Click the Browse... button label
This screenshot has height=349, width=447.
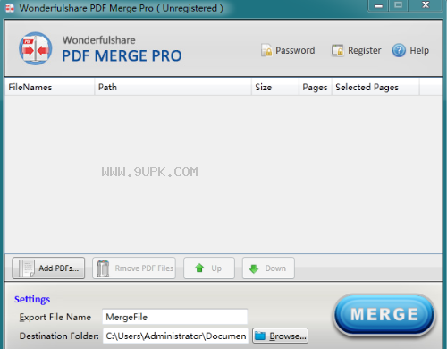click(288, 336)
